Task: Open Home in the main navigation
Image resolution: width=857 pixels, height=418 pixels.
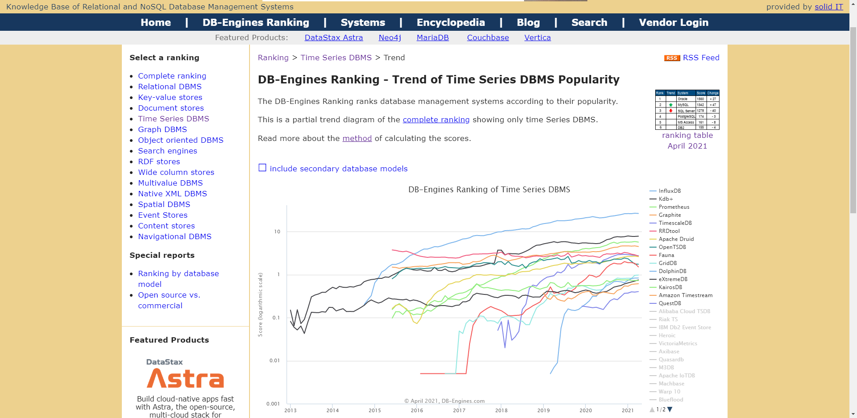Action: [x=156, y=22]
